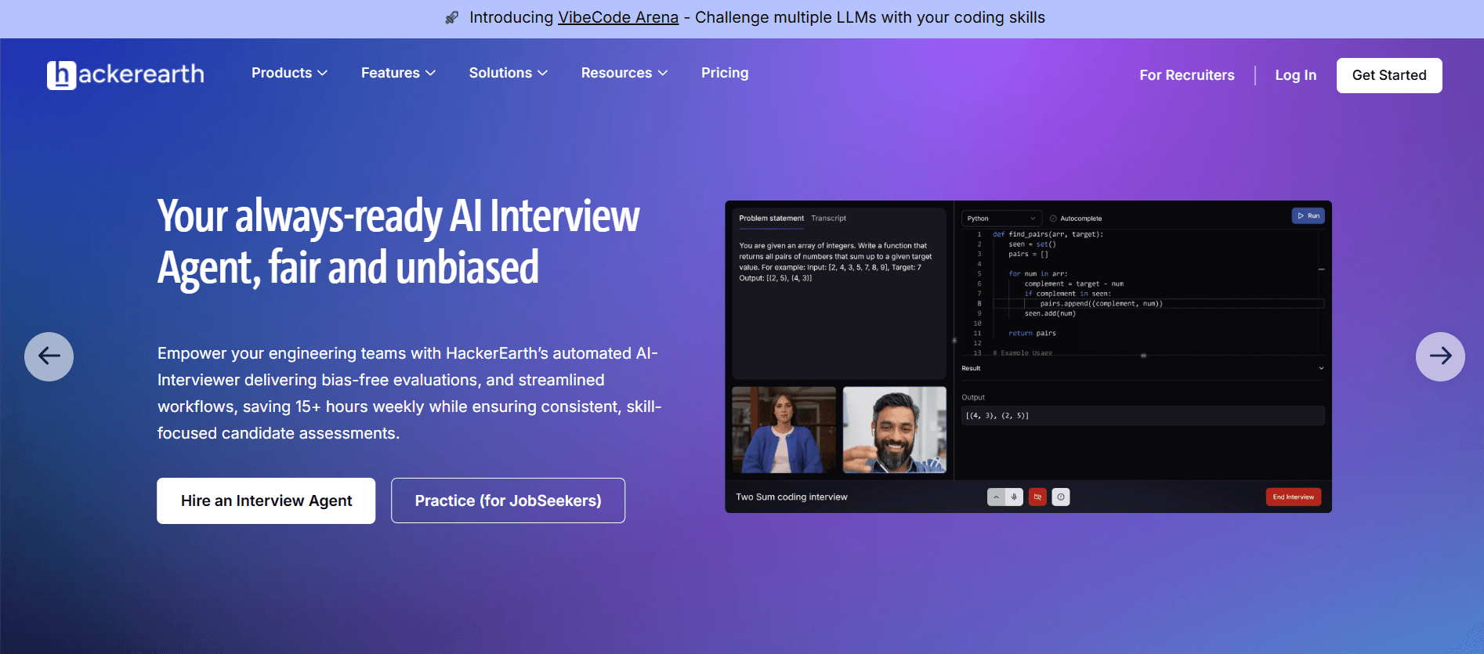Expand the Features menu
Viewport: 1484px width, 654px height.
pos(398,73)
